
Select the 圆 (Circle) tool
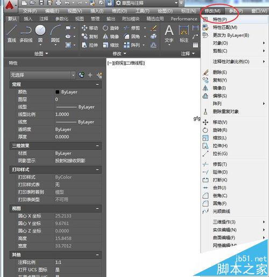point(40,34)
